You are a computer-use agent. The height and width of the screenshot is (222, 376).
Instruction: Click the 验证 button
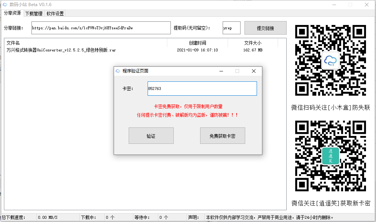tap(151, 136)
